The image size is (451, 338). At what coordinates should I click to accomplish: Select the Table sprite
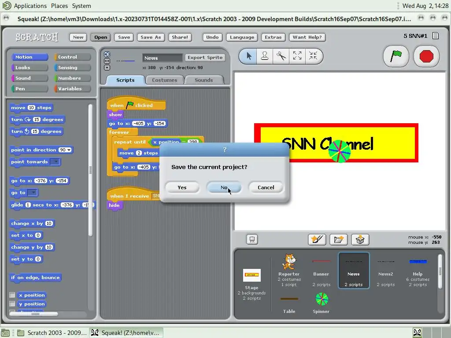289,304
